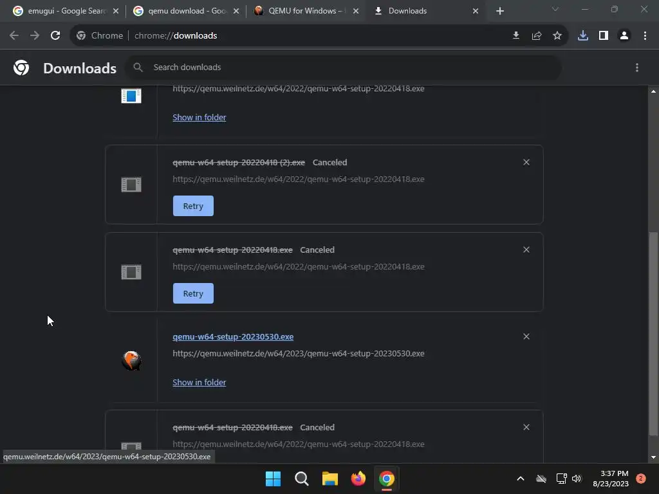Open Windows taskbar search
The image size is (659, 494).
pos(302,479)
